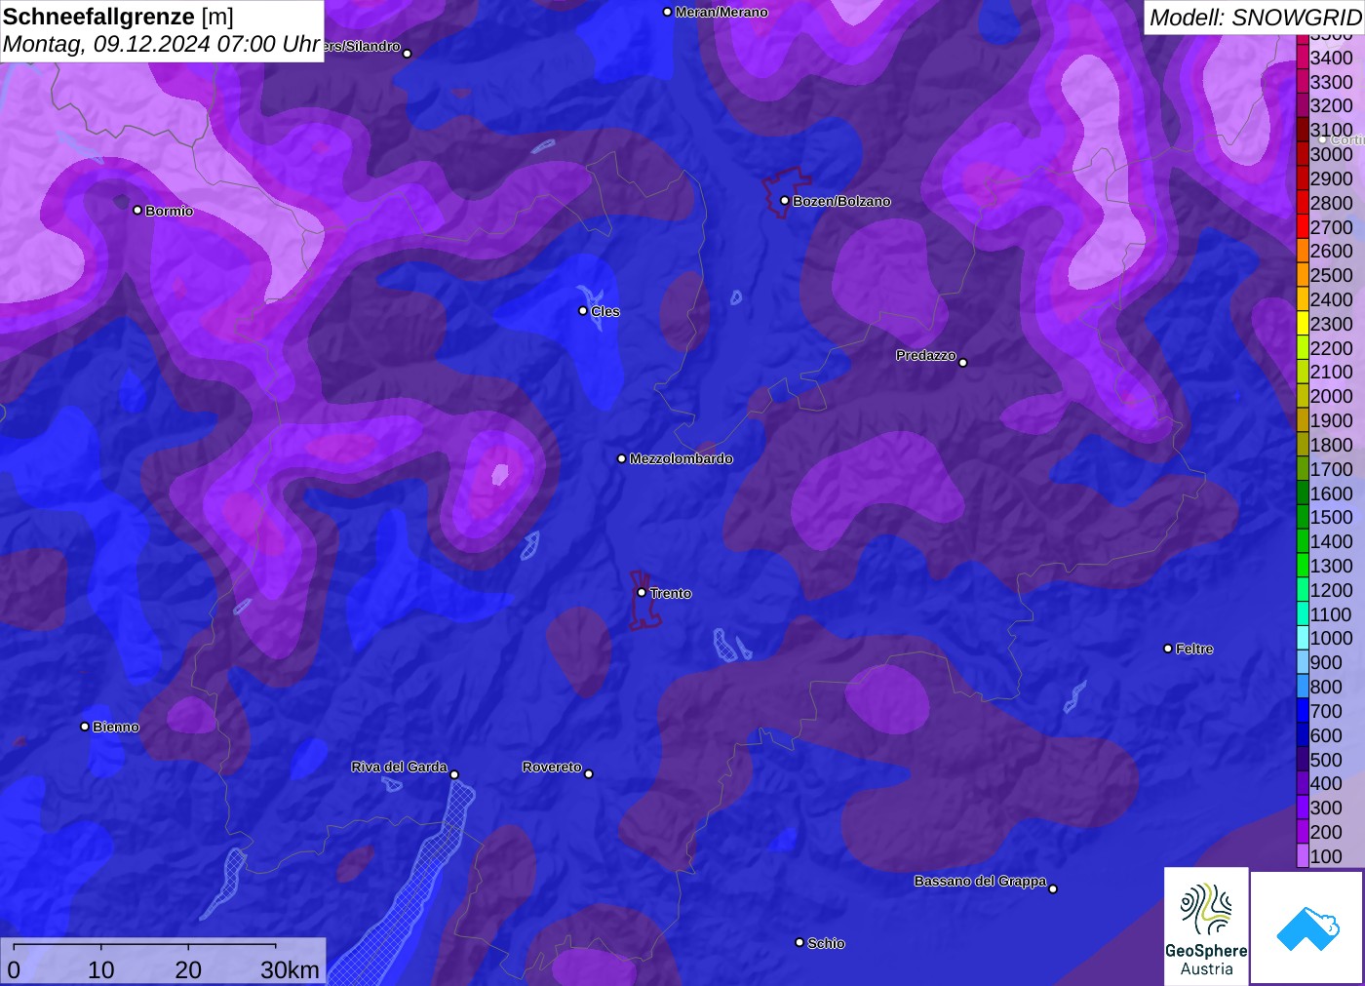1365x986 pixels.
Task: Click the Riva del Garda label
Action: click(399, 767)
